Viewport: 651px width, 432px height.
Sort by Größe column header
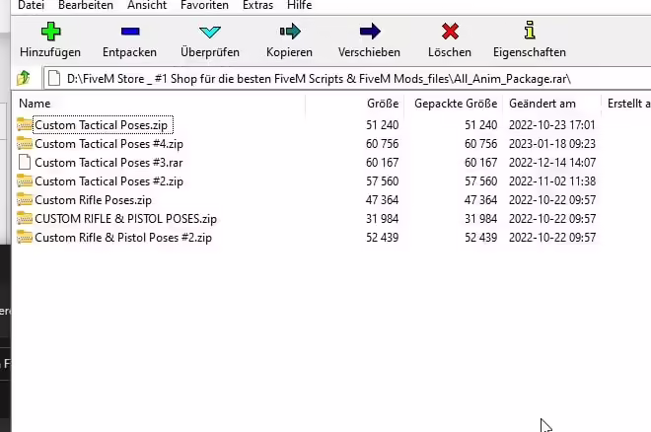tap(383, 104)
